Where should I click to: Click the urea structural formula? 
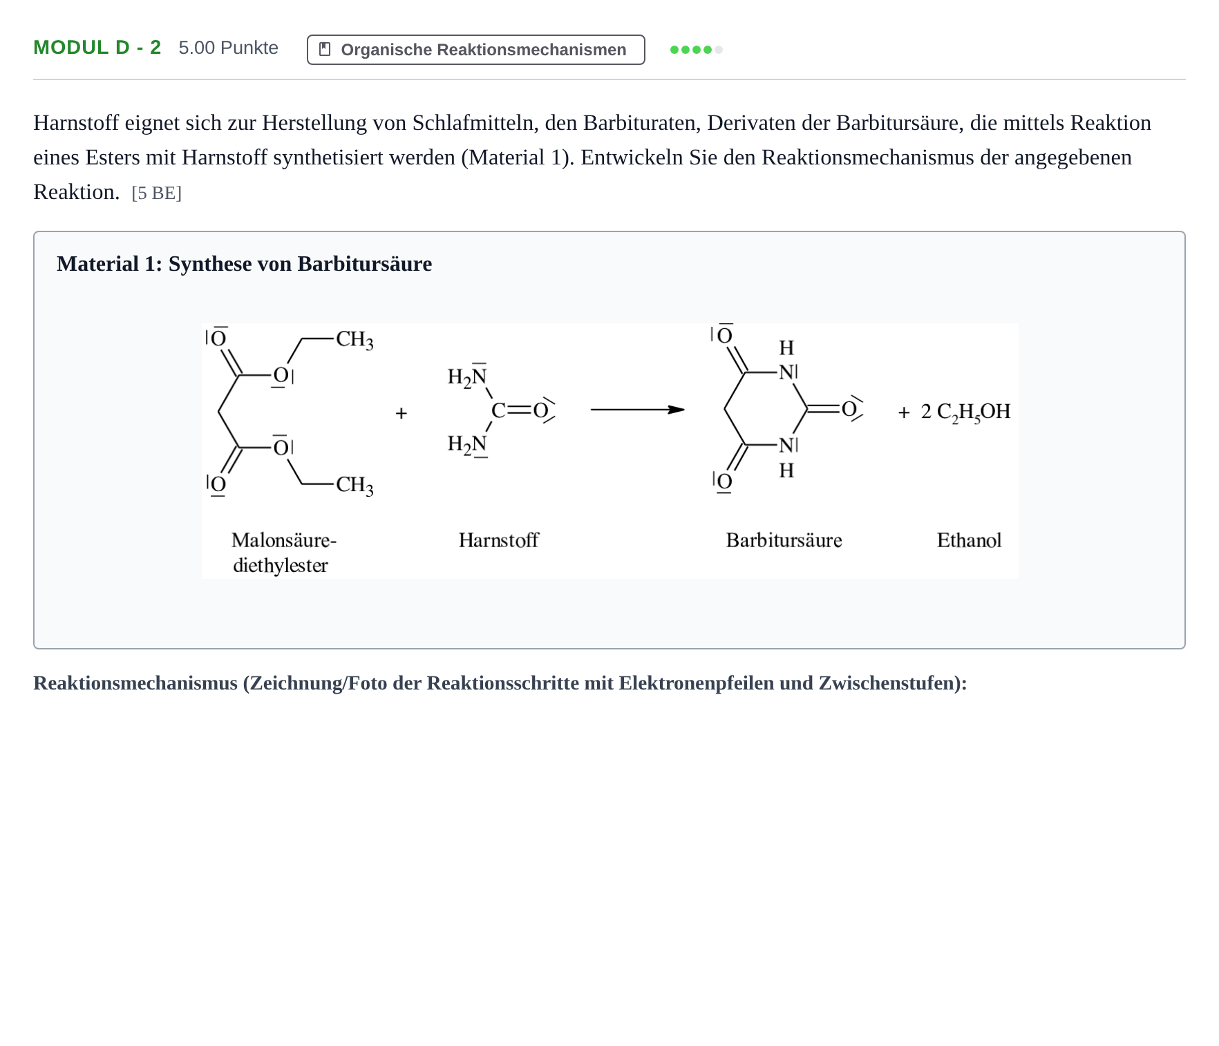[501, 410]
